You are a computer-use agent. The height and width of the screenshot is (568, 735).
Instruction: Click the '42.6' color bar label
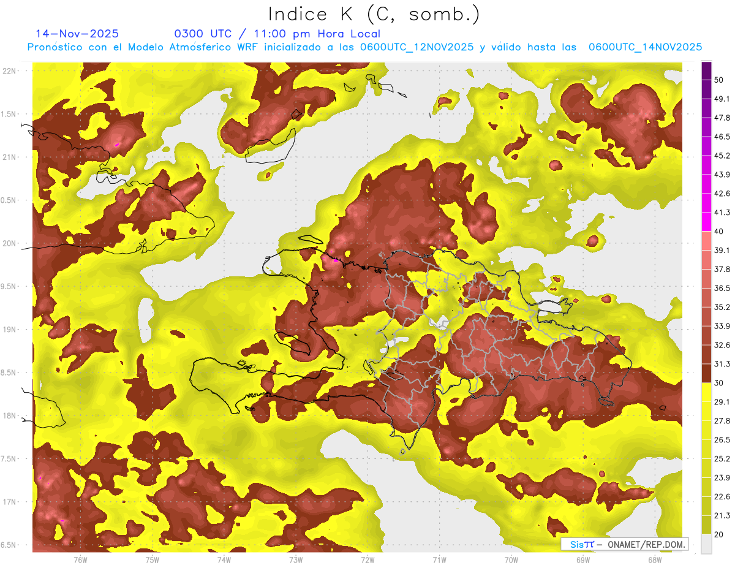coord(722,194)
